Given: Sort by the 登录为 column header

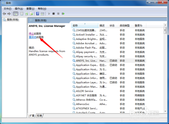Looking at the screenshot, I should click(x=140, y=25).
